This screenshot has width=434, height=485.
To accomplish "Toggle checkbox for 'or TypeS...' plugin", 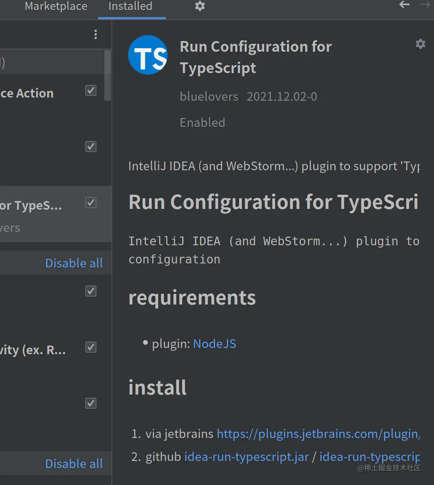I will (x=91, y=203).
